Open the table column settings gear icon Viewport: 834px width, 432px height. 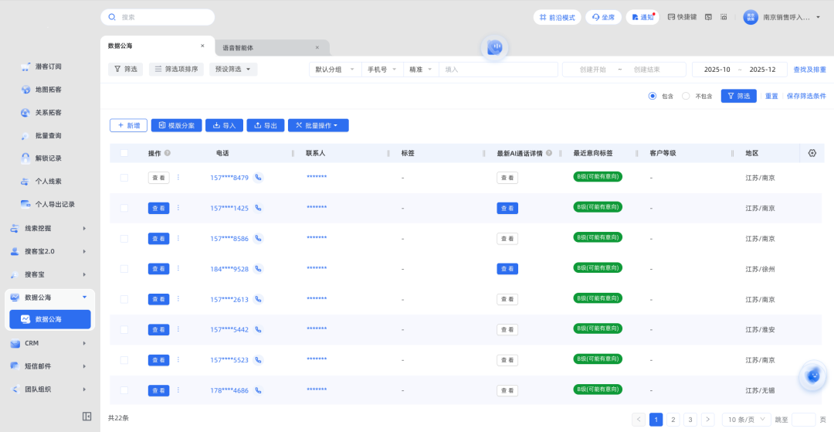coord(812,153)
